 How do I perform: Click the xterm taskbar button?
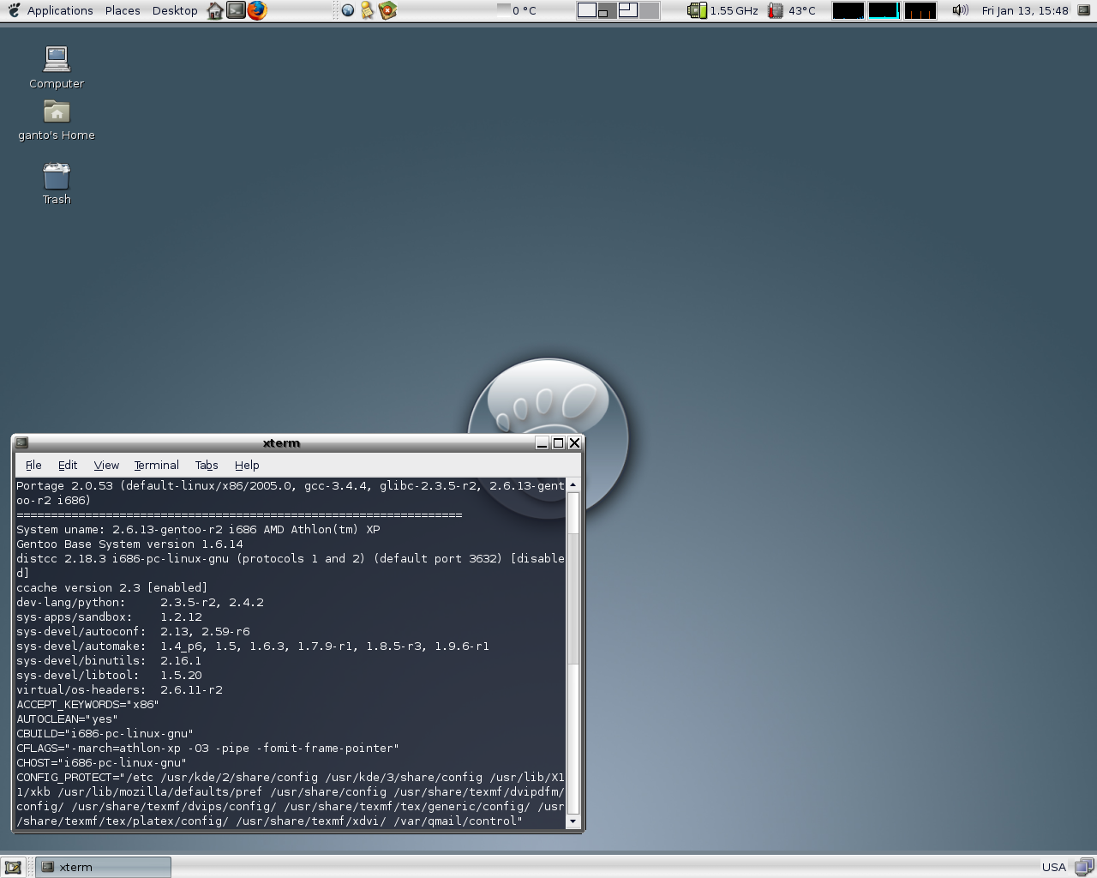tap(103, 867)
